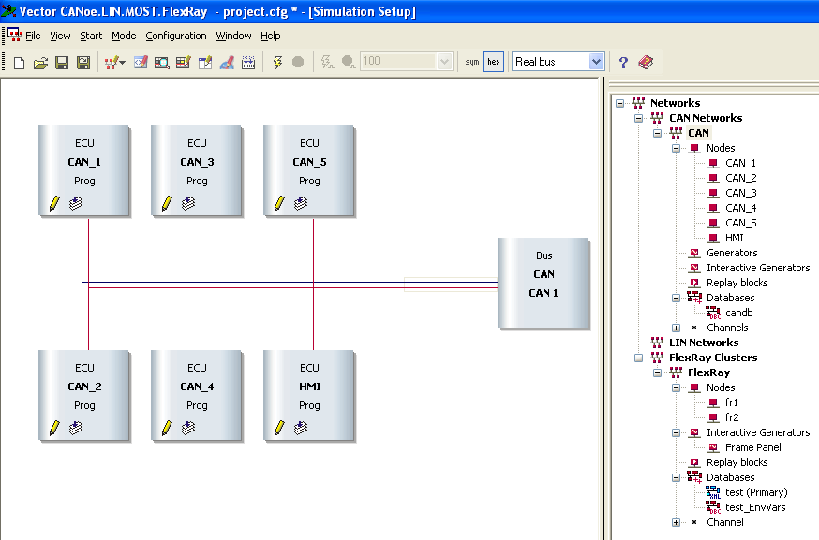The width and height of the screenshot is (819, 540).
Task: Open Help via the question mark icon
Action: [x=623, y=62]
